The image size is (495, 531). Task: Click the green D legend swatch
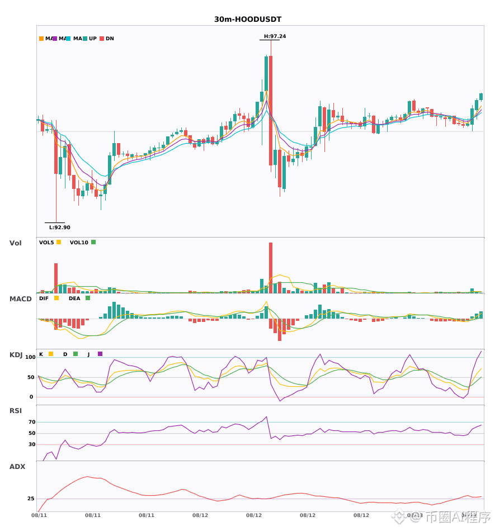tap(76, 354)
